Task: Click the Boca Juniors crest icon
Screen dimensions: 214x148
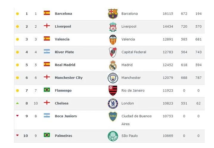Action: pyautogui.click(x=113, y=116)
